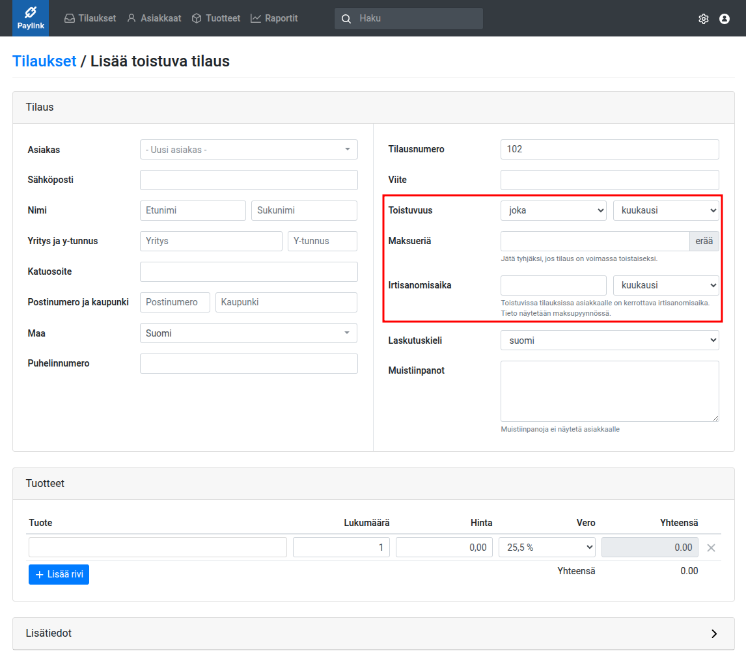Open the Laskutuskieli language dropdown

pos(609,340)
